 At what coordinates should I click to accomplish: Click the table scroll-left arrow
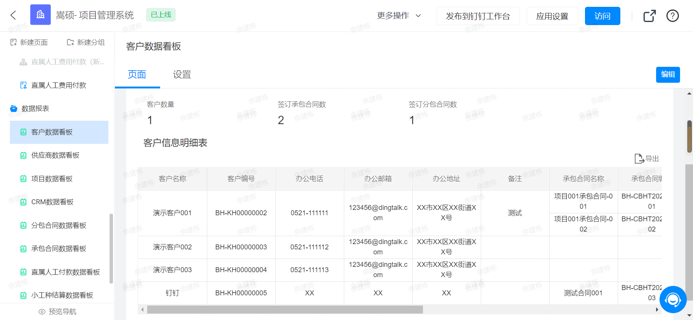click(142, 310)
